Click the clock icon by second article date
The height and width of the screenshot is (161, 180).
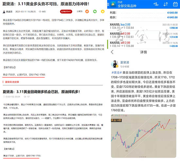pyautogui.click(x=4, y=97)
